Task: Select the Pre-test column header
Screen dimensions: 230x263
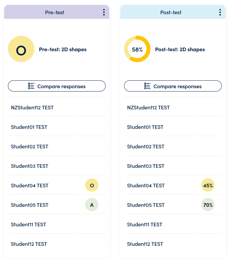Action: pos(57,12)
